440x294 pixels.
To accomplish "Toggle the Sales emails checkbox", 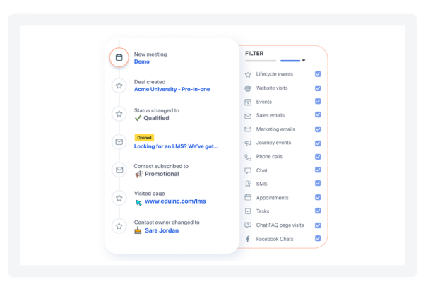I will tap(318, 115).
